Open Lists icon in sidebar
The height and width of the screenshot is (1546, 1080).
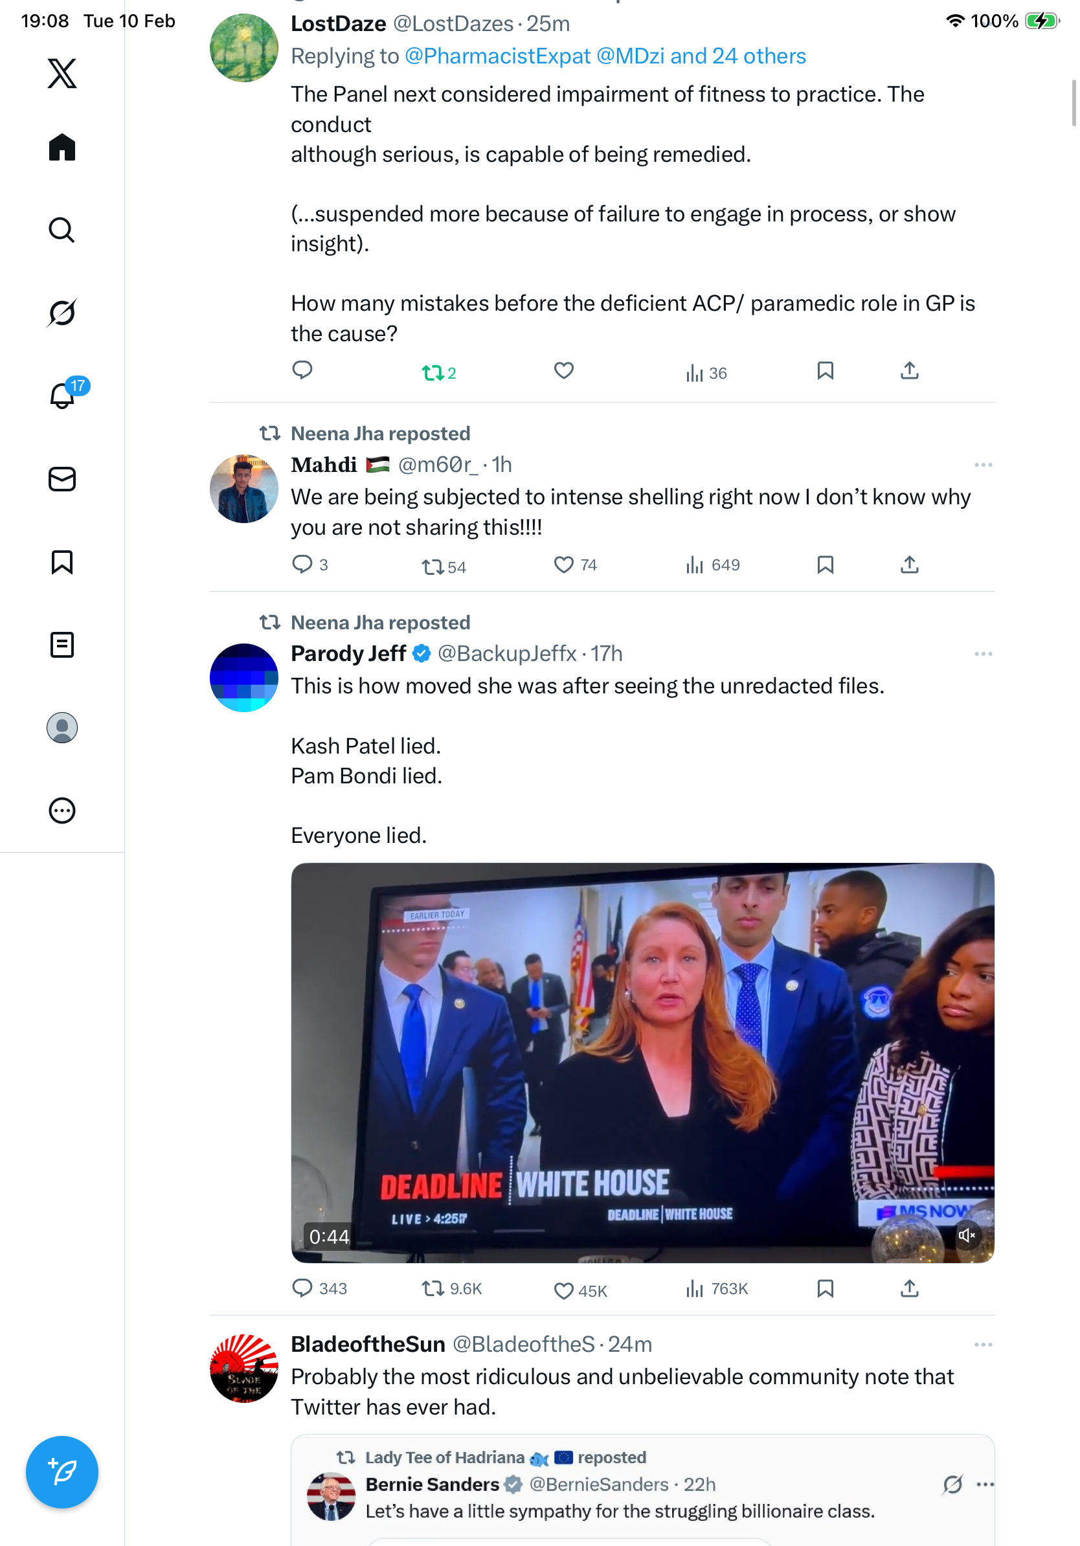[62, 644]
